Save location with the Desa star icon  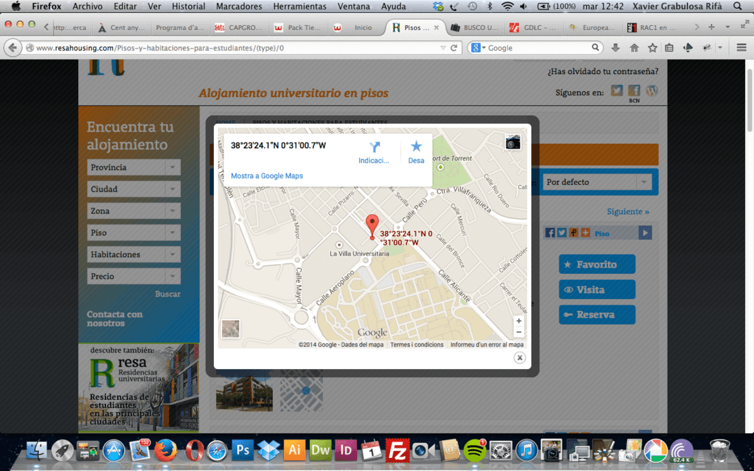[416, 146]
